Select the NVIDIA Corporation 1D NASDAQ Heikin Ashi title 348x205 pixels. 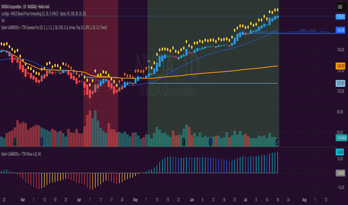25,7
